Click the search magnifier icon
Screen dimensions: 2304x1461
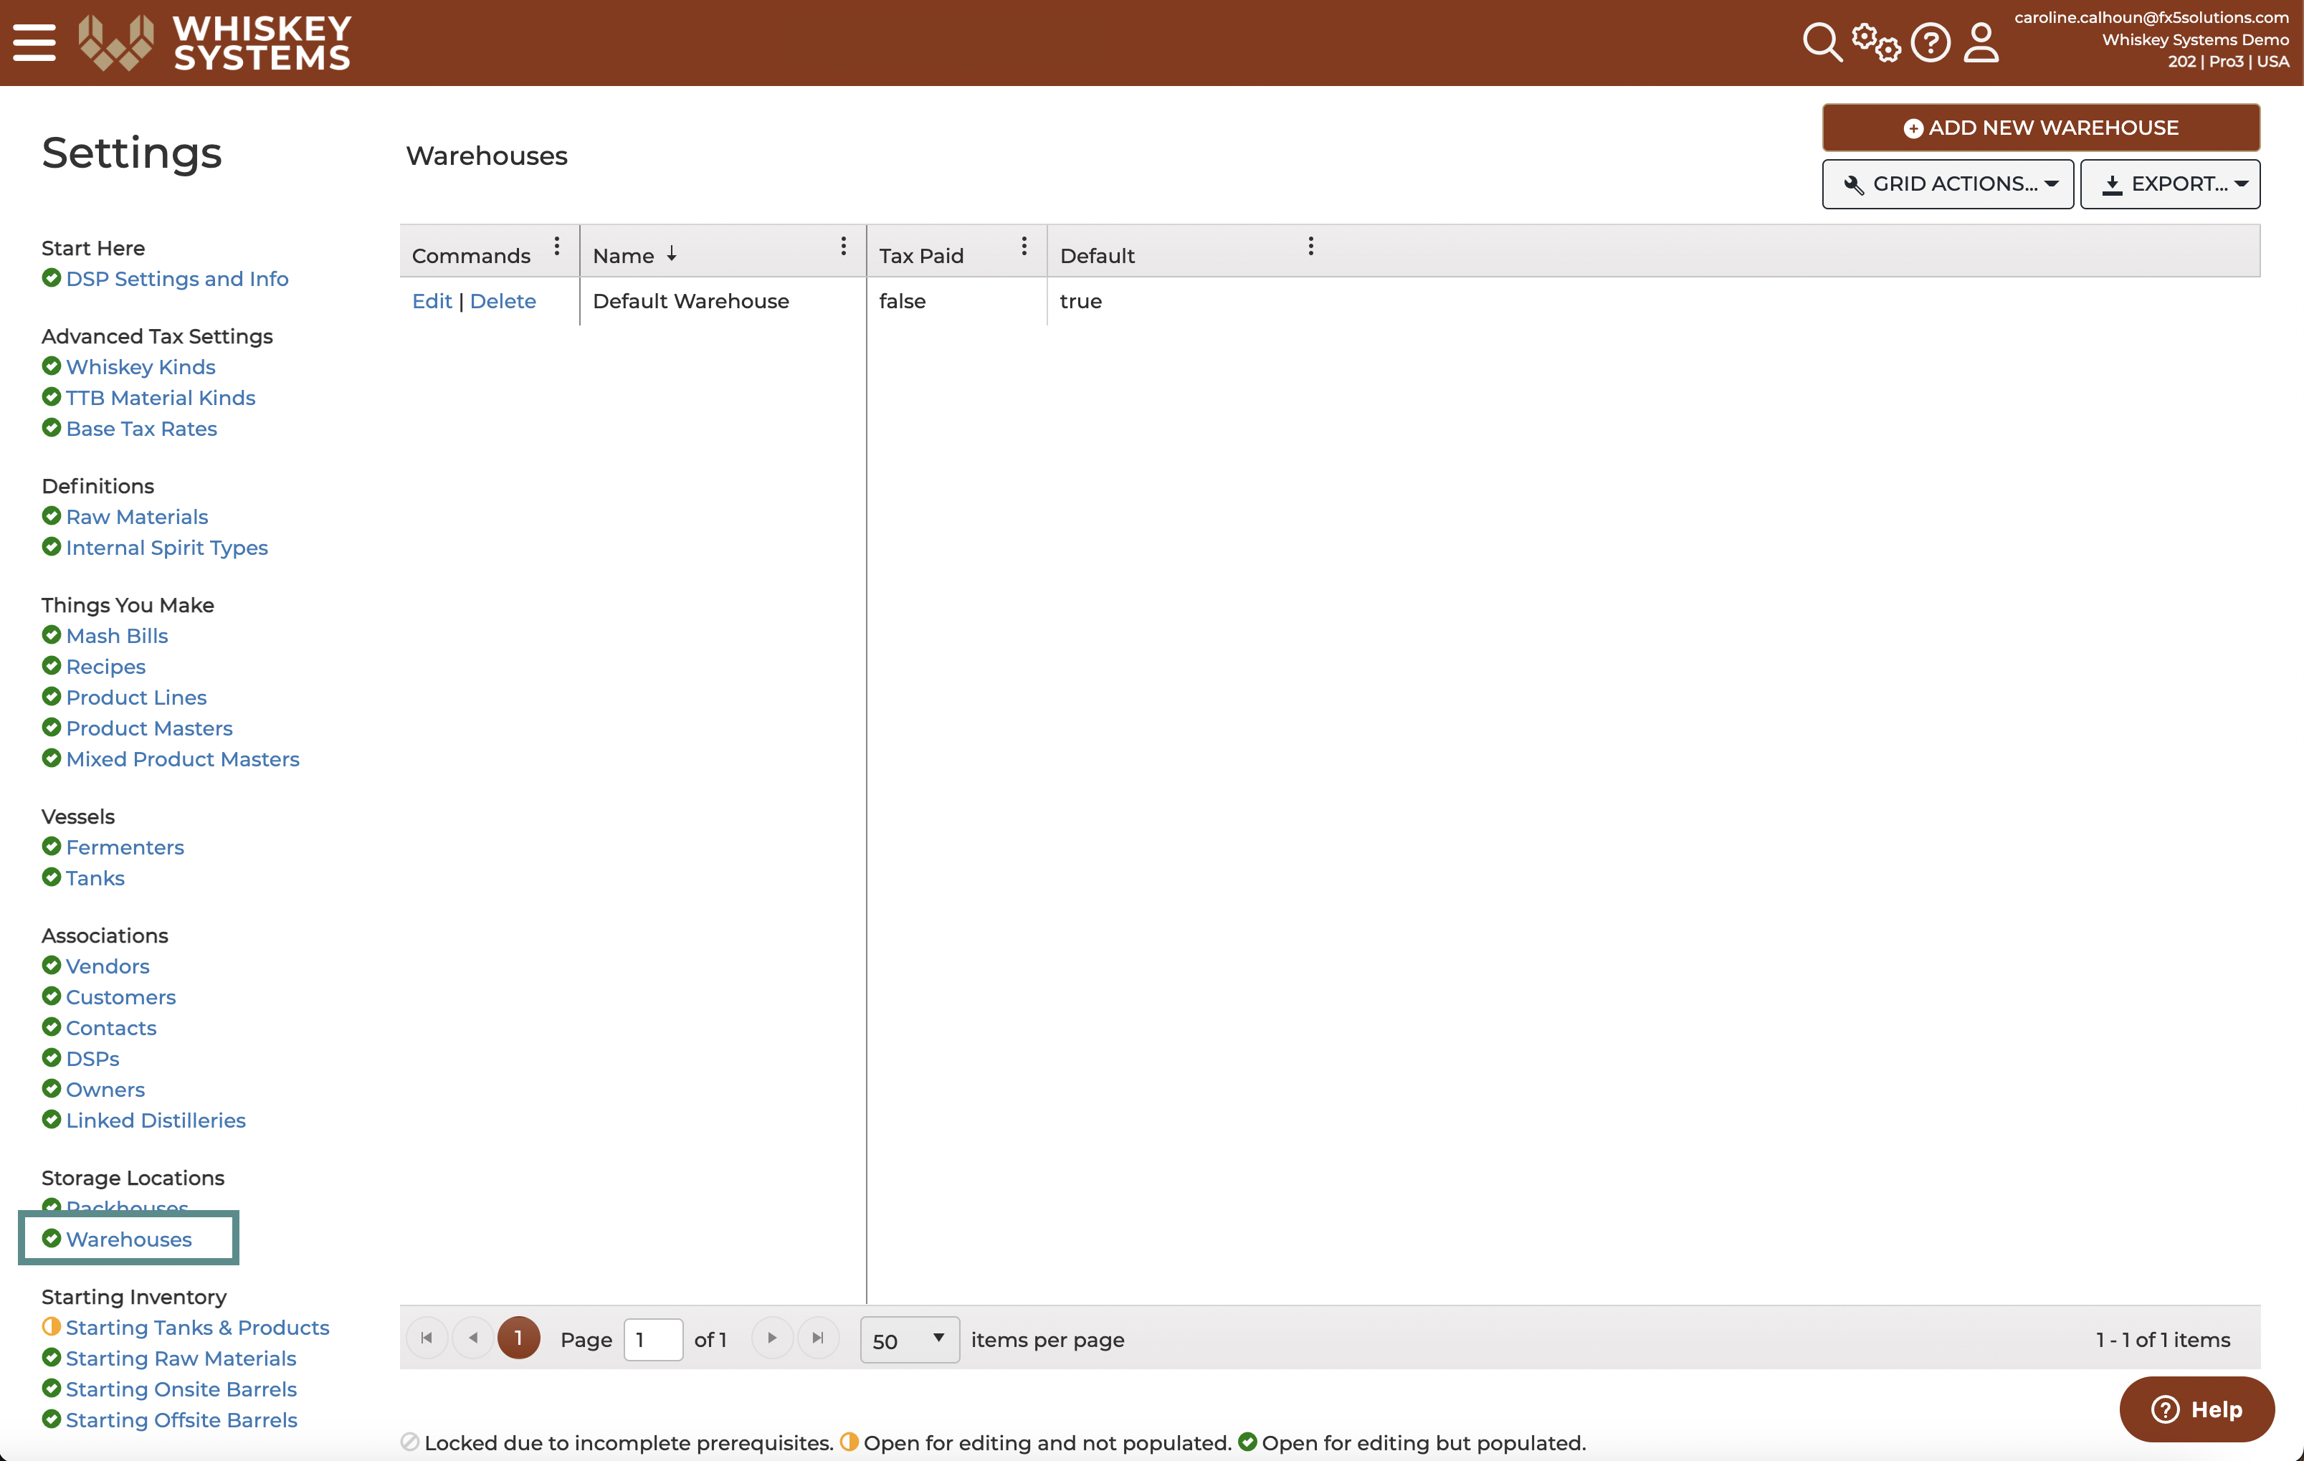click(x=1822, y=43)
